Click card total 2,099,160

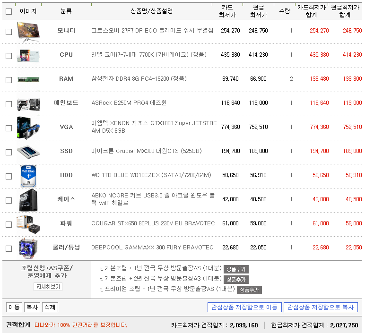244,325
